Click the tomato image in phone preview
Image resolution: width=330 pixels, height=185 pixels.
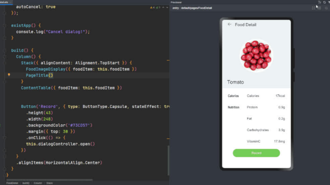256,55
